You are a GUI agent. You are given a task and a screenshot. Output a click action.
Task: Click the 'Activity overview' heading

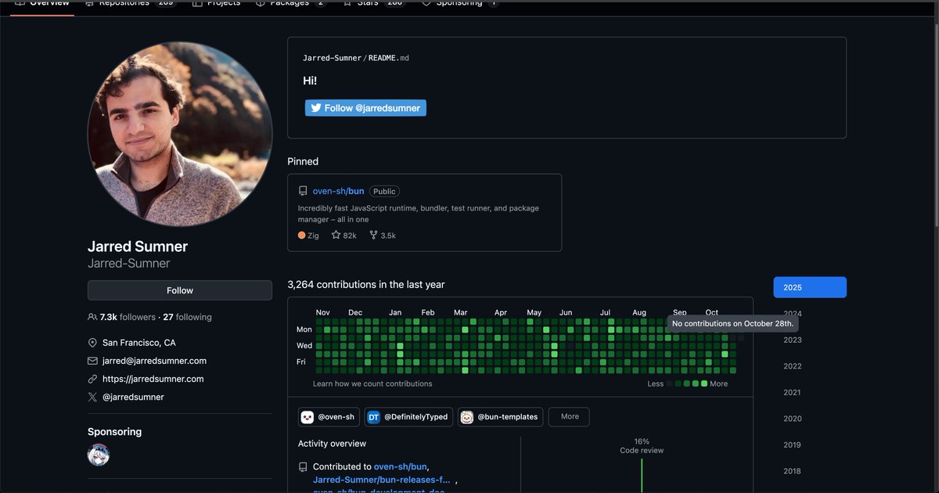click(x=332, y=444)
